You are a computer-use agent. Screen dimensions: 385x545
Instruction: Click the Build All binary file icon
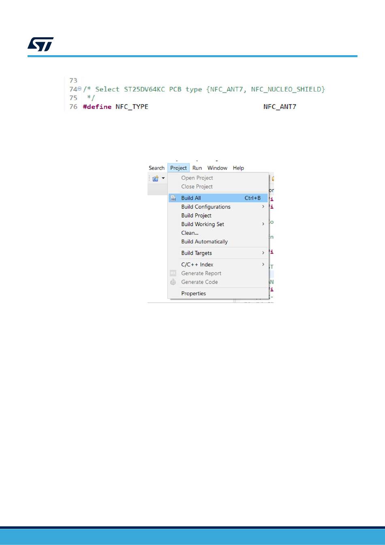pyautogui.click(x=173, y=198)
